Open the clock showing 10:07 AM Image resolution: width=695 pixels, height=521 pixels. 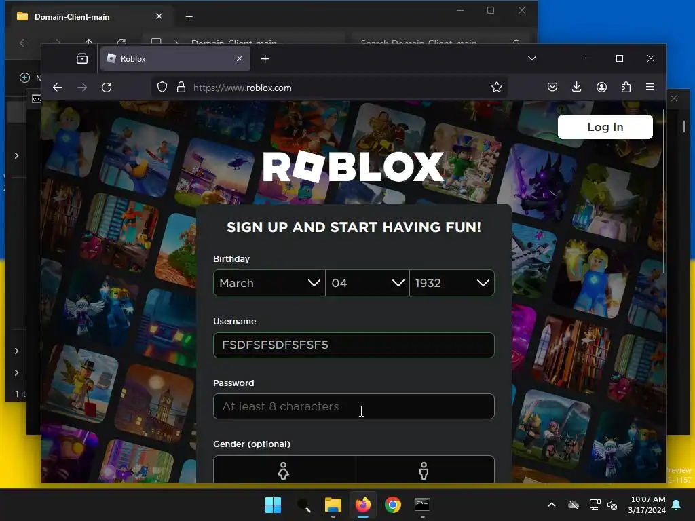pyautogui.click(x=647, y=505)
